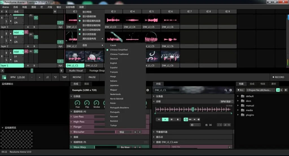Open the BPM sync mode dropdown

point(227,102)
